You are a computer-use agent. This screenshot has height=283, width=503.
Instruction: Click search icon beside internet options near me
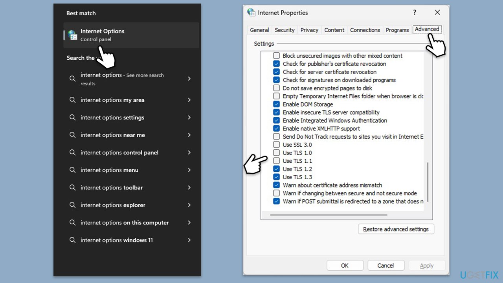pyautogui.click(x=72, y=135)
